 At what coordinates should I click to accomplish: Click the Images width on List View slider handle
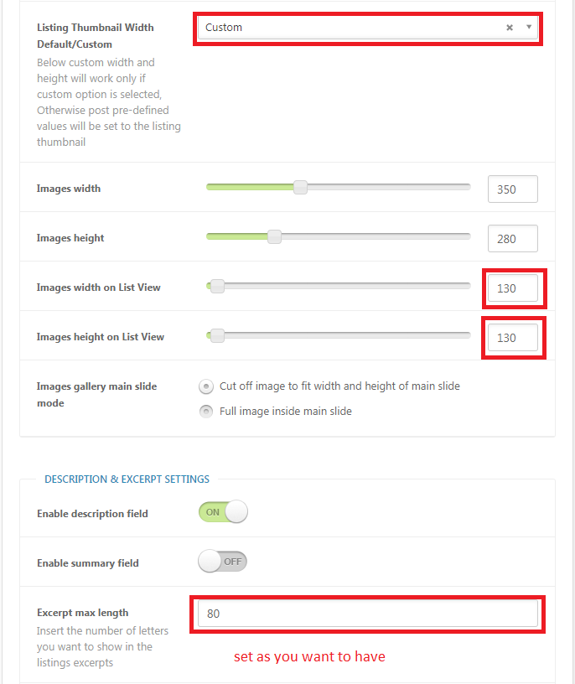pos(217,287)
